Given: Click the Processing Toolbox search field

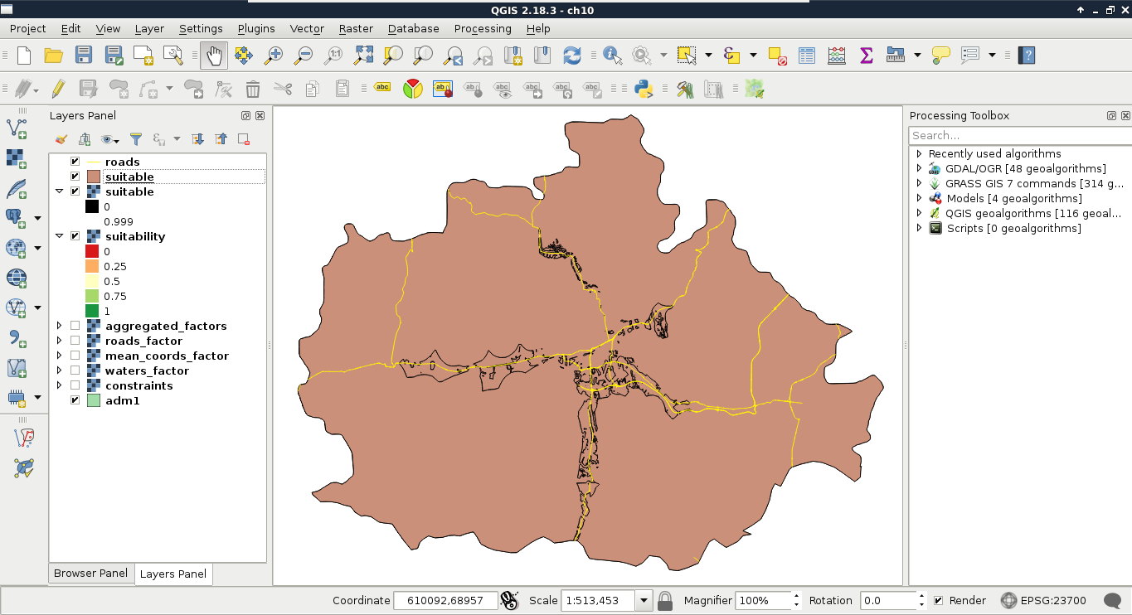Looking at the screenshot, I should [1018, 135].
